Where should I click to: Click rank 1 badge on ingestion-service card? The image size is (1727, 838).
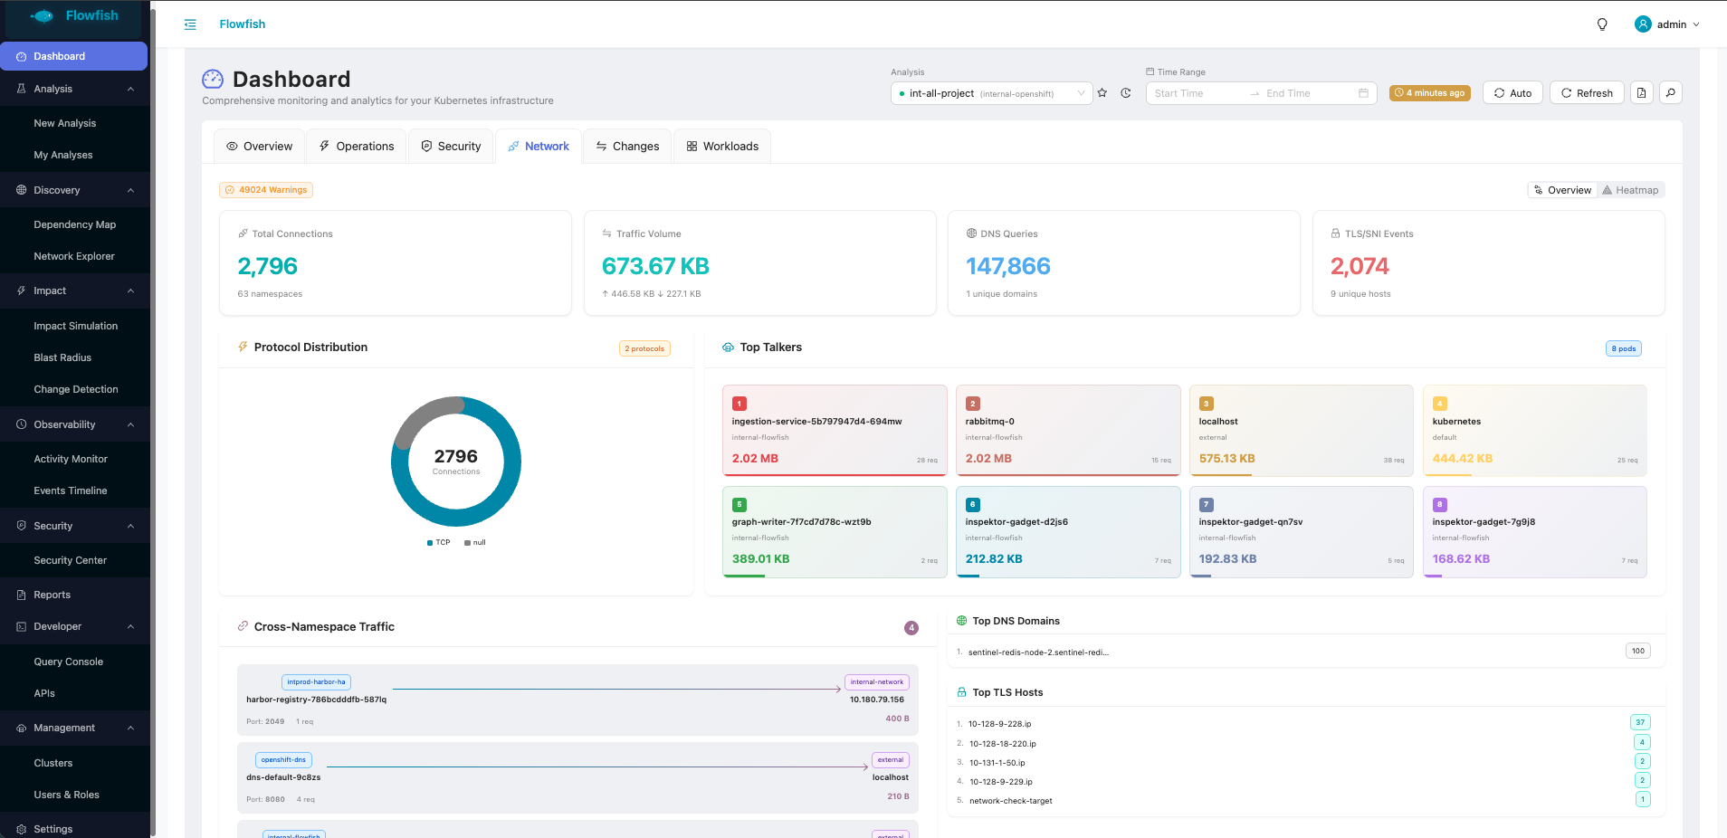point(739,404)
